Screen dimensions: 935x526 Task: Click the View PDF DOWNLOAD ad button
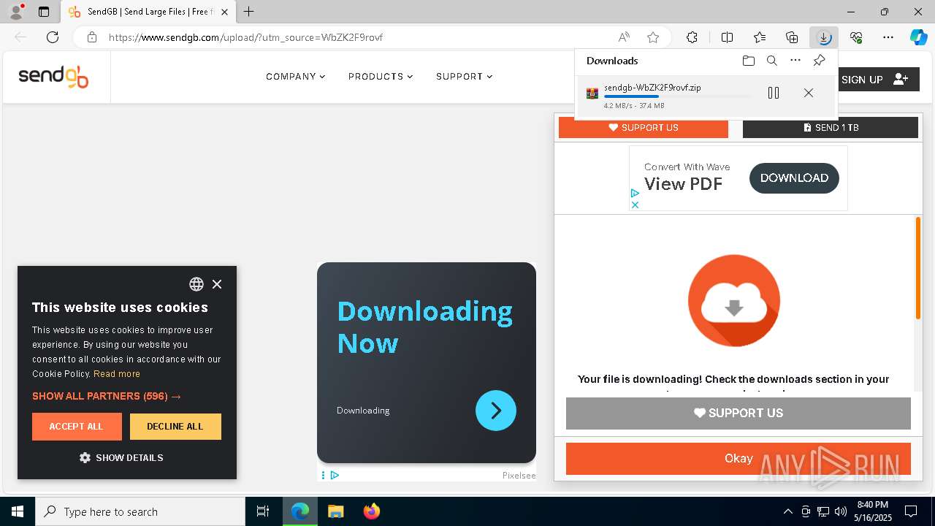[794, 178]
